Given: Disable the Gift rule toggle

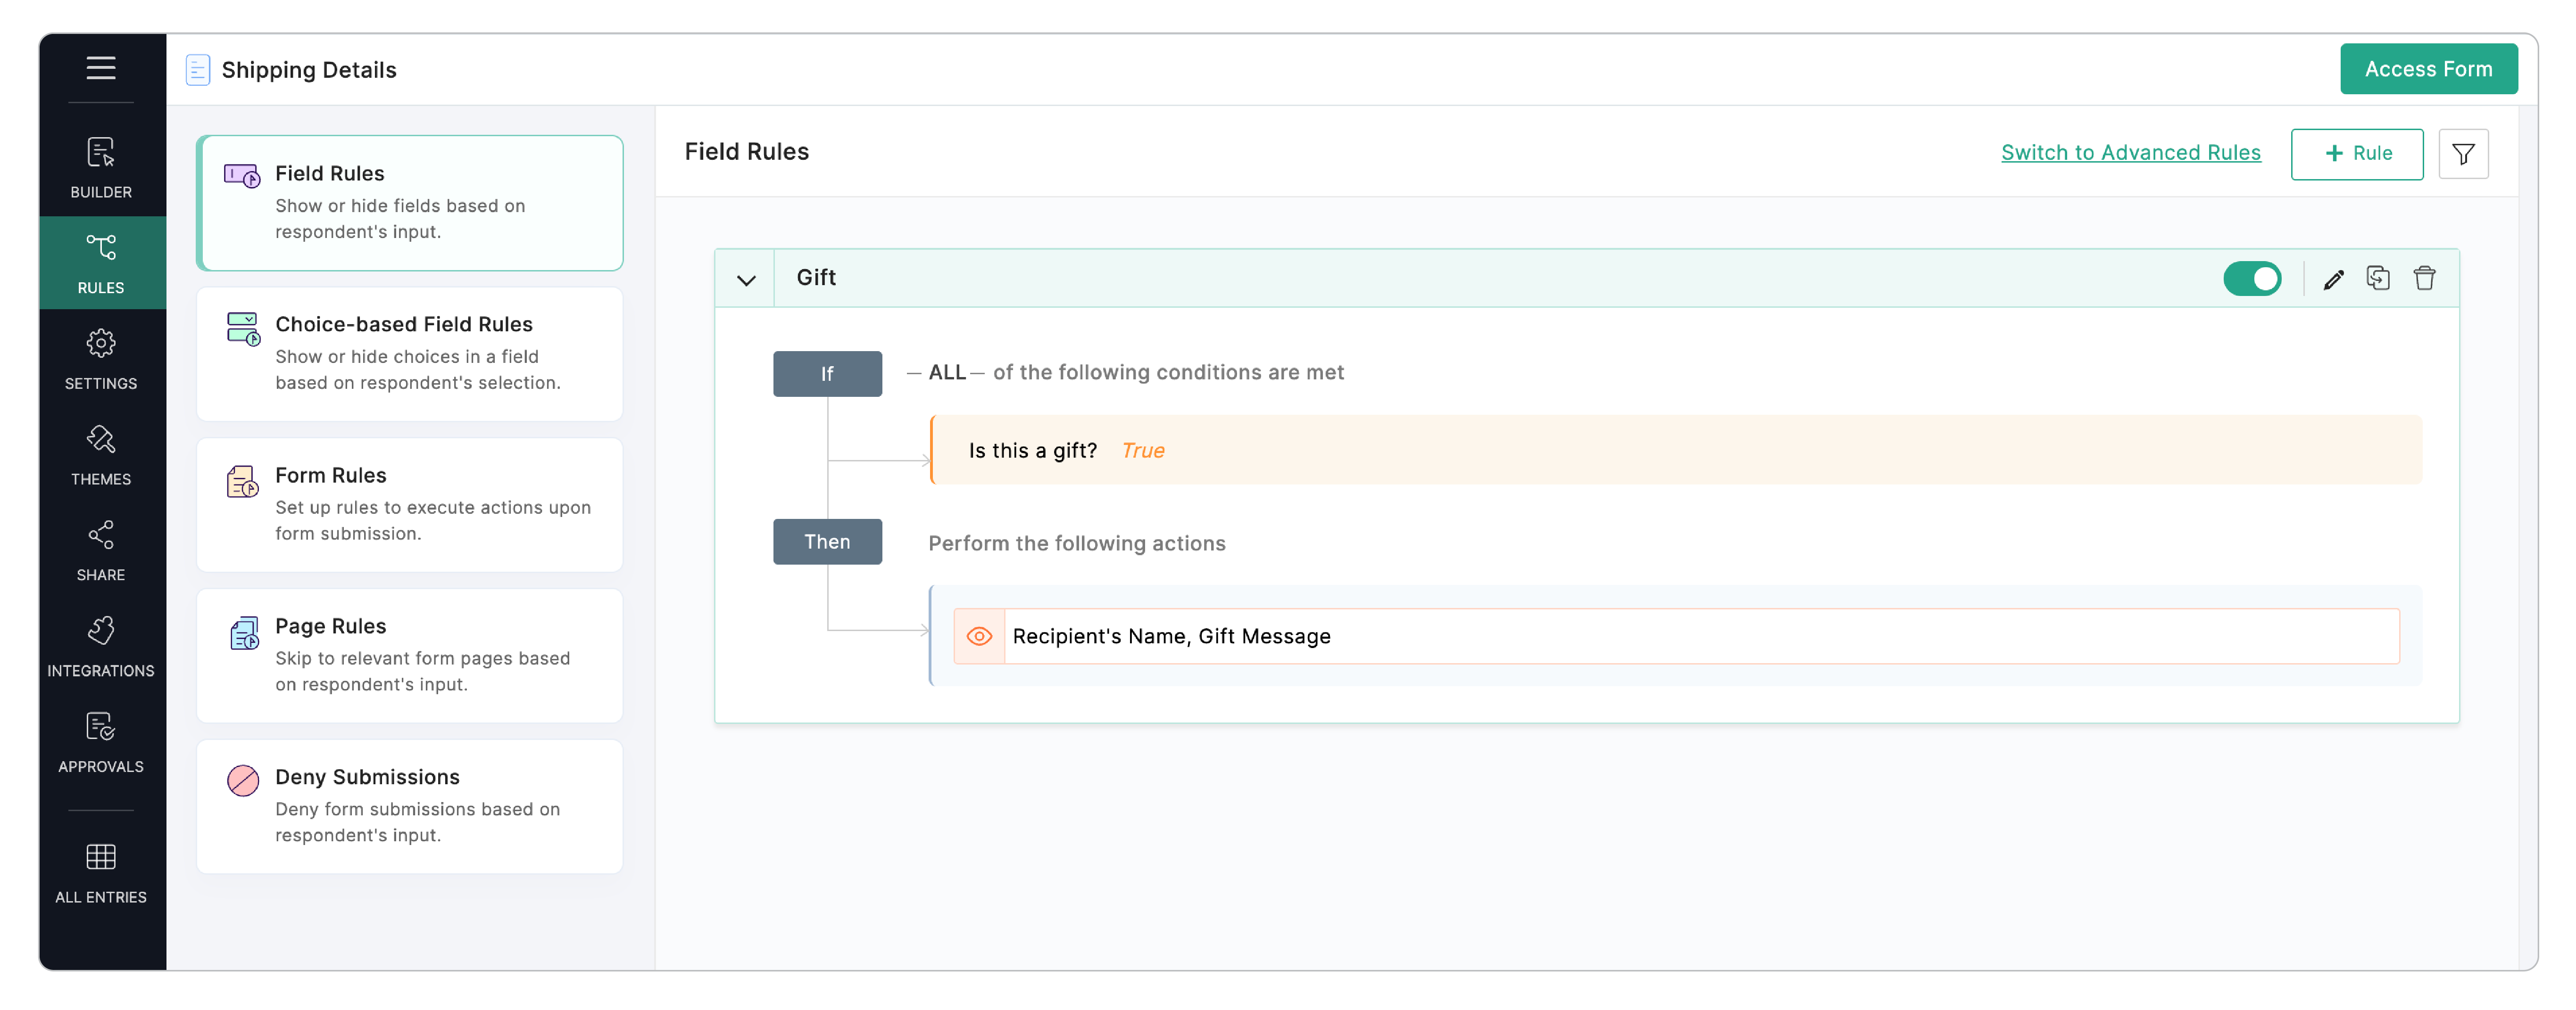Looking at the screenshot, I should click(2252, 279).
